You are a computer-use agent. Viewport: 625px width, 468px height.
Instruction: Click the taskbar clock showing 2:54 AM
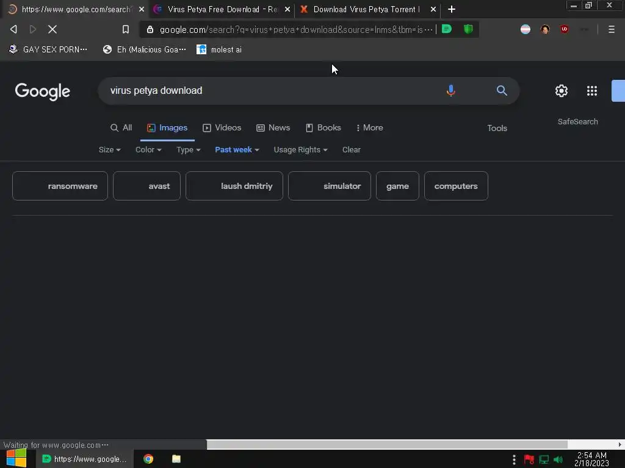[591, 459]
